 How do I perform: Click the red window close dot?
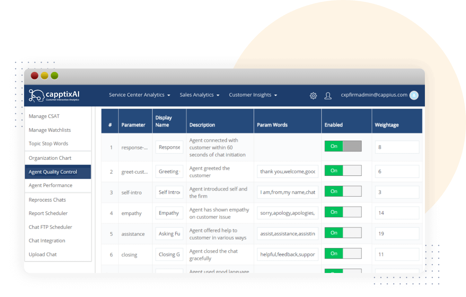[x=35, y=76]
